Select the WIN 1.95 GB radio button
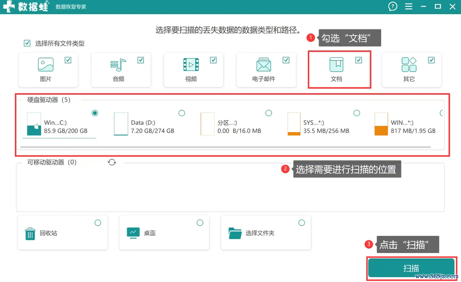The image size is (461, 282). pos(442,113)
